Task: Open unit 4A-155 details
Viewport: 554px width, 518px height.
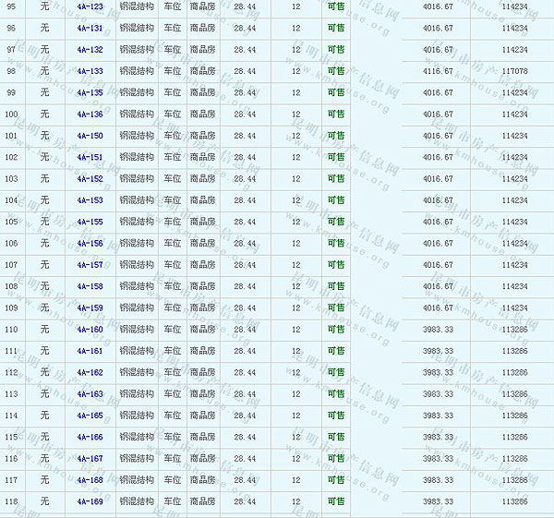Action: (x=90, y=222)
